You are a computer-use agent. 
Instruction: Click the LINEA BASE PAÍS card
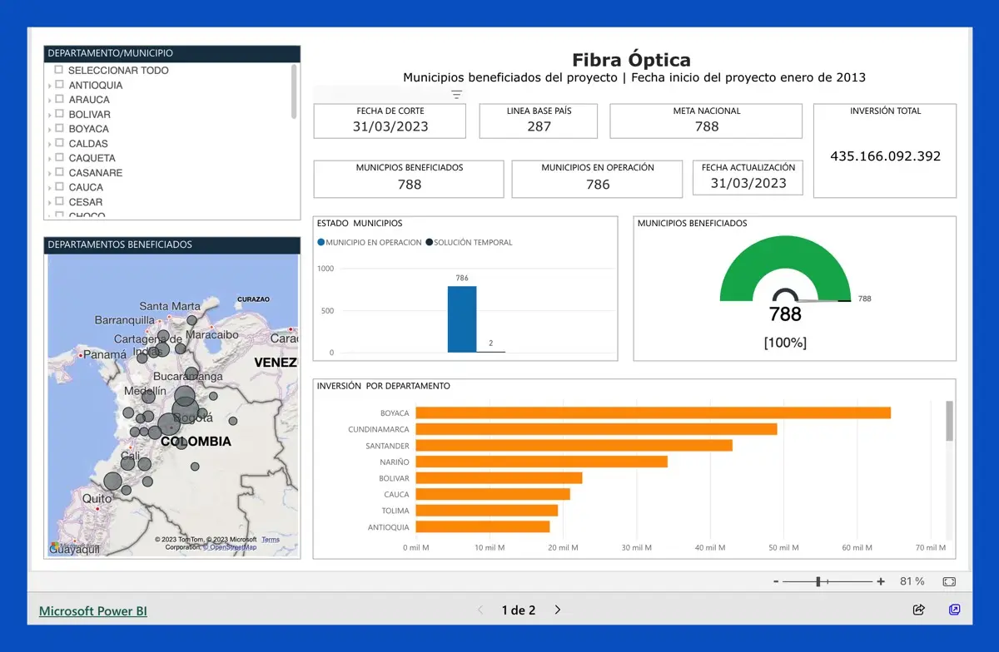(x=539, y=121)
